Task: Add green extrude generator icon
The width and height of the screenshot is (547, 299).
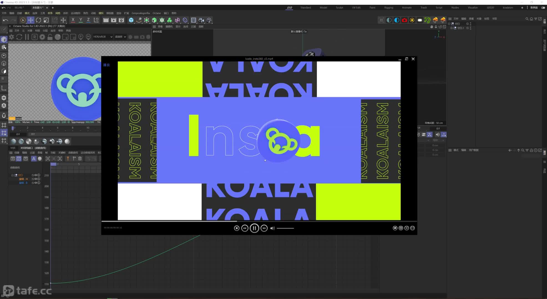Action: [x=154, y=20]
